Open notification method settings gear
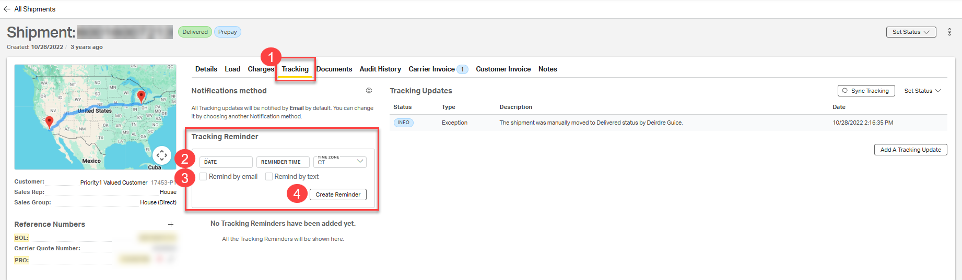Viewport: 962px width, 280px height. tap(369, 91)
